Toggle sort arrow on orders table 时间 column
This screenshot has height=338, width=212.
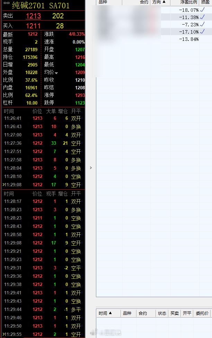coord(111,313)
